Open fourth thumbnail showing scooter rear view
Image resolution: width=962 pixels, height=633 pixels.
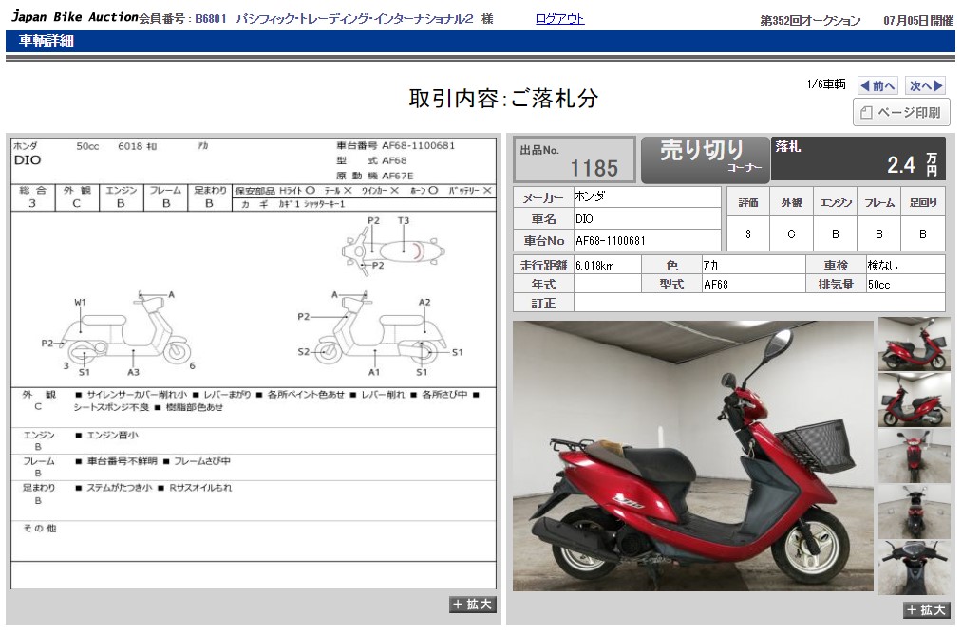[914, 512]
